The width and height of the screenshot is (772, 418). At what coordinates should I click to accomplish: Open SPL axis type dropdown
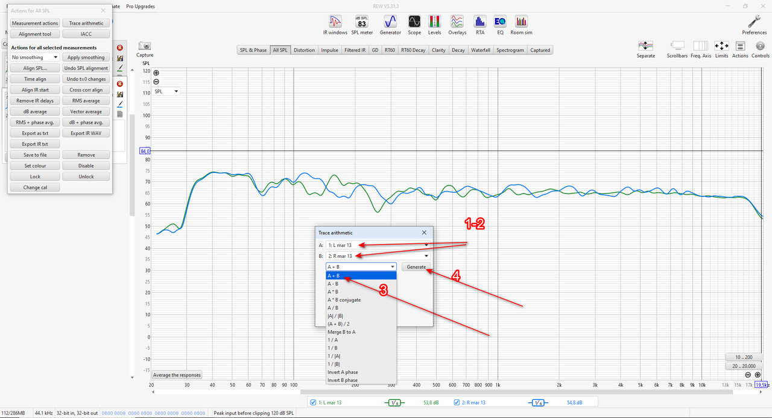click(166, 92)
